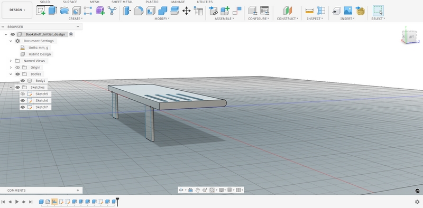The height and width of the screenshot is (208, 423).
Task: Click the New Component icon
Action: click(225, 11)
